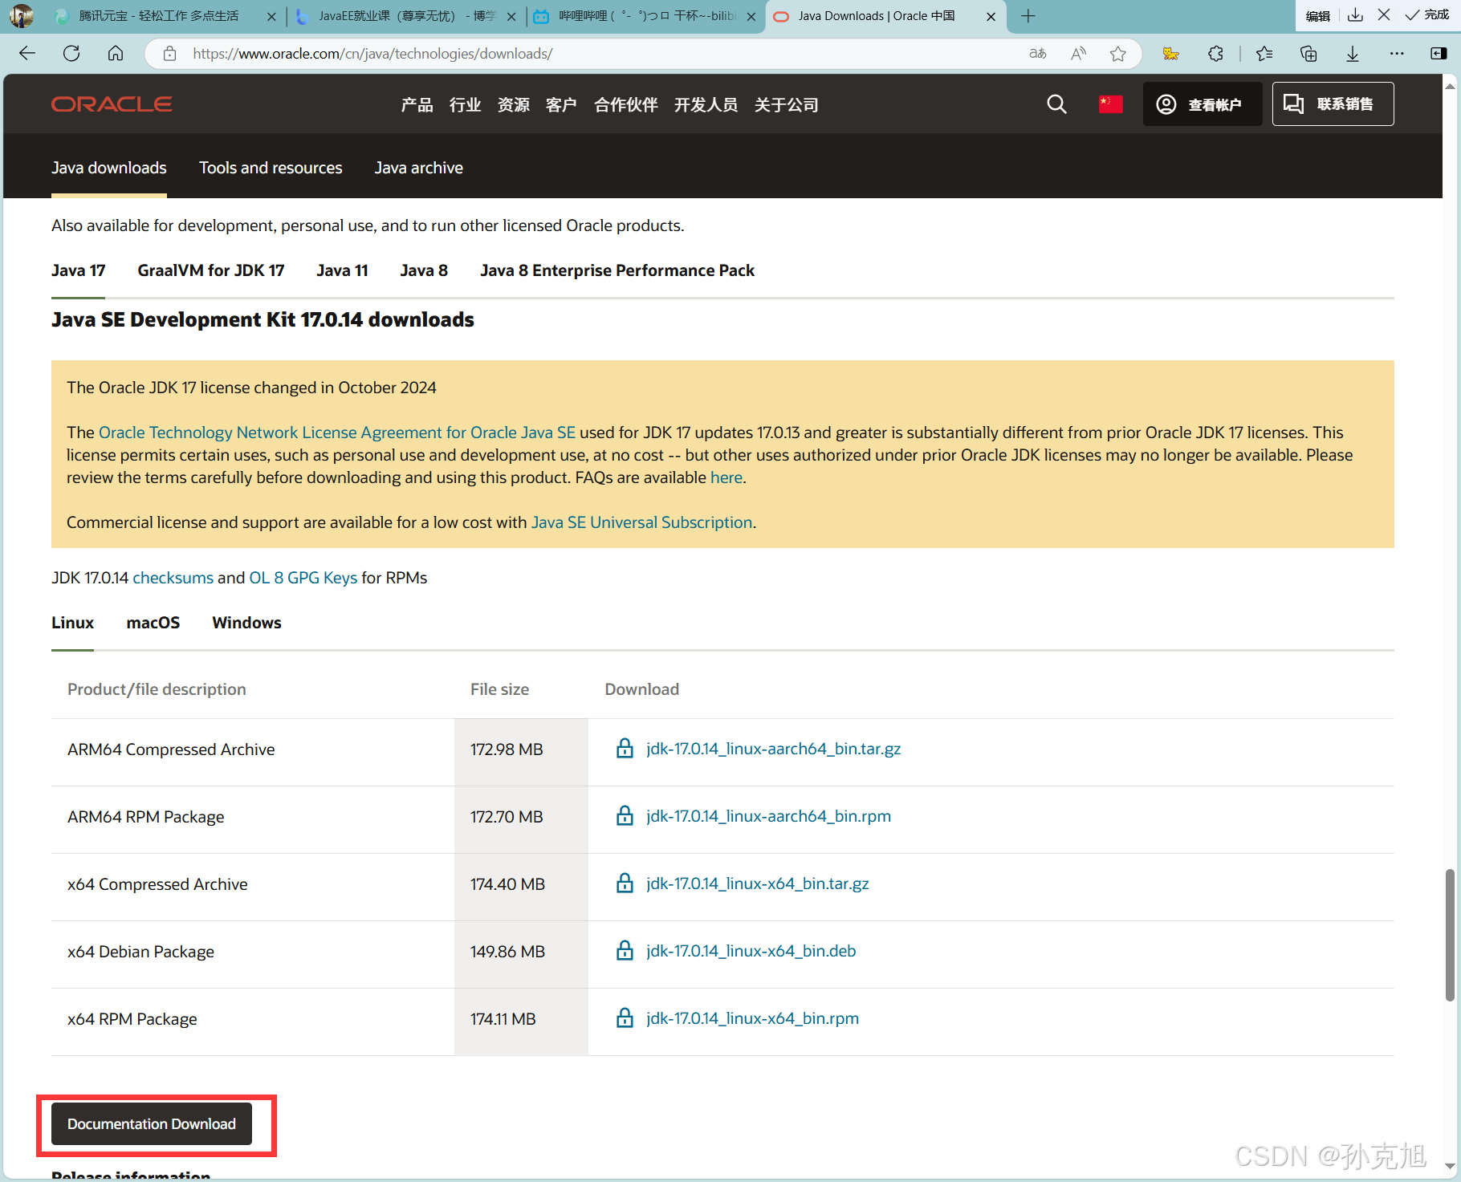Toggle the browser sidebar
1461x1182 pixels.
tap(1439, 54)
